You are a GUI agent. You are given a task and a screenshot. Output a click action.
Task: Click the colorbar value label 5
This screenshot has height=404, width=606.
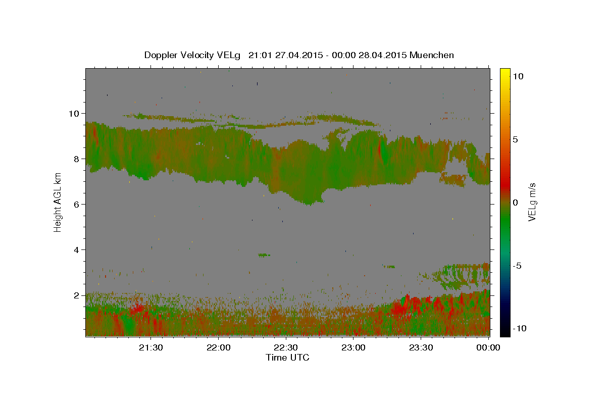[516, 139]
